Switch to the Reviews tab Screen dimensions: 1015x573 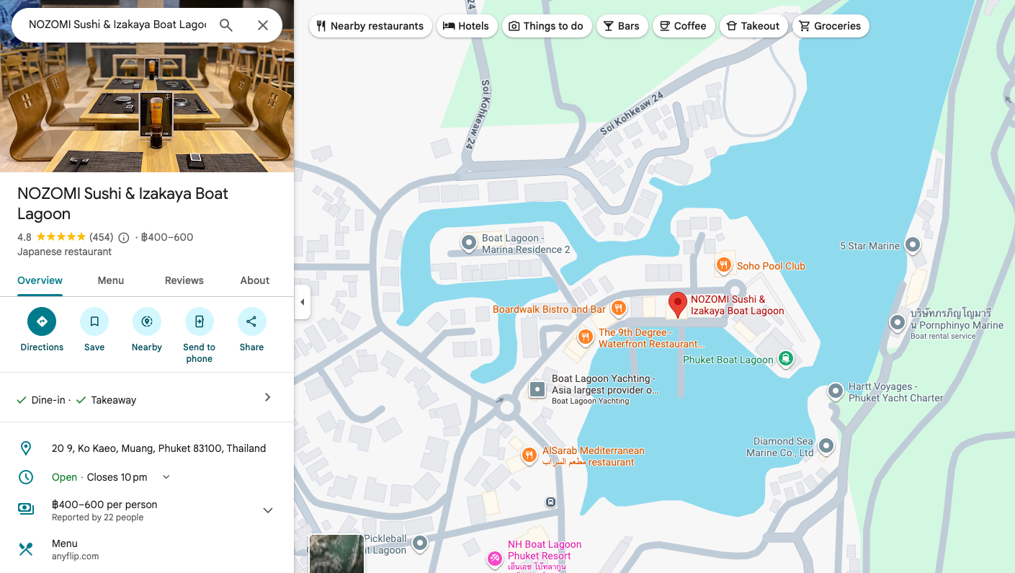[x=184, y=280]
